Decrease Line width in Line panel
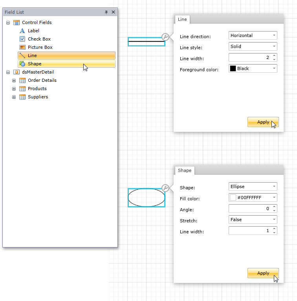This screenshot has height=301, width=297. [274, 59]
